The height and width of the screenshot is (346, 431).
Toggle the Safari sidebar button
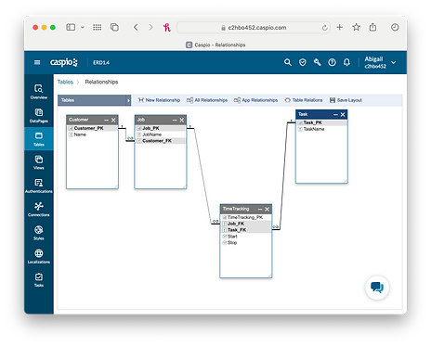click(71, 27)
